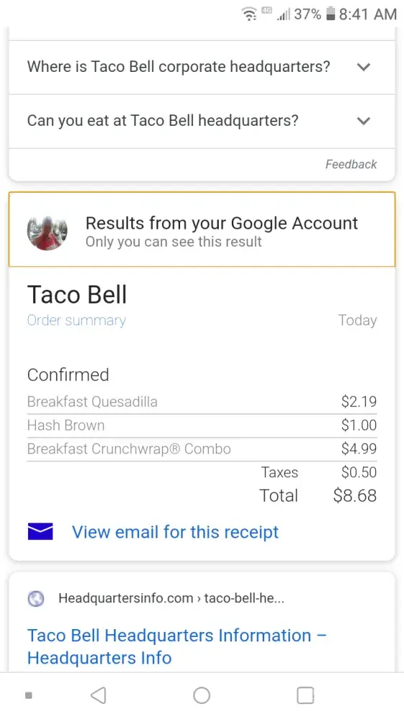The width and height of the screenshot is (404, 719).
Task: Tap the Headquartersinfo.com breadcrumb URL
Action: point(171,598)
